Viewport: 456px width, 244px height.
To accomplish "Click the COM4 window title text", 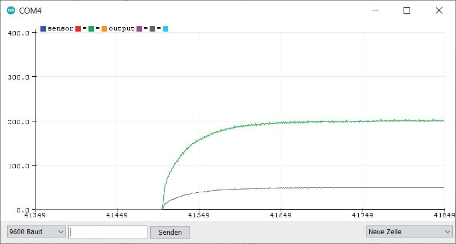I will [30, 11].
